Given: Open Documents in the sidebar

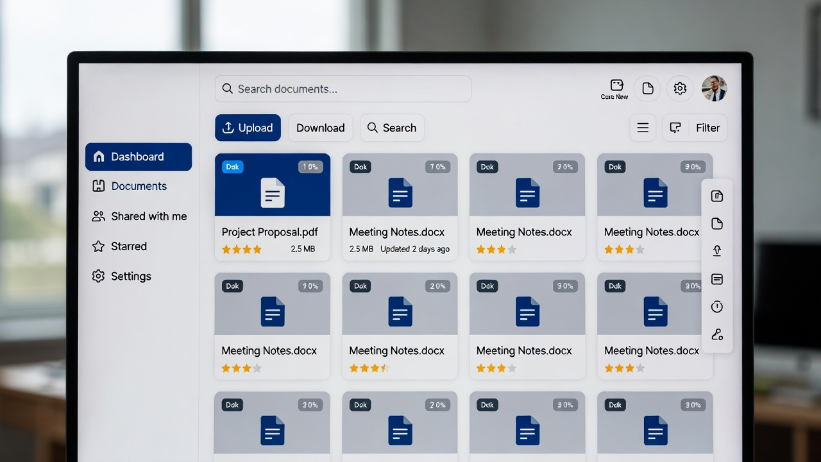Looking at the screenshot, I should 130,186.
